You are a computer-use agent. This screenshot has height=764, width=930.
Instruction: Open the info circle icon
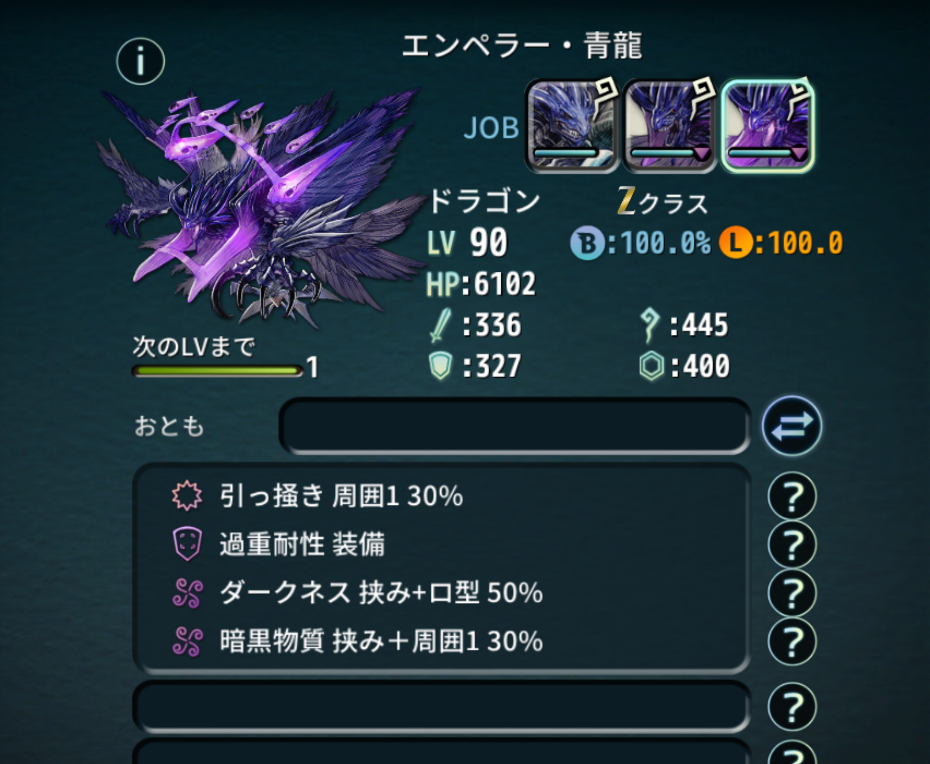click(x=140, y=61)
